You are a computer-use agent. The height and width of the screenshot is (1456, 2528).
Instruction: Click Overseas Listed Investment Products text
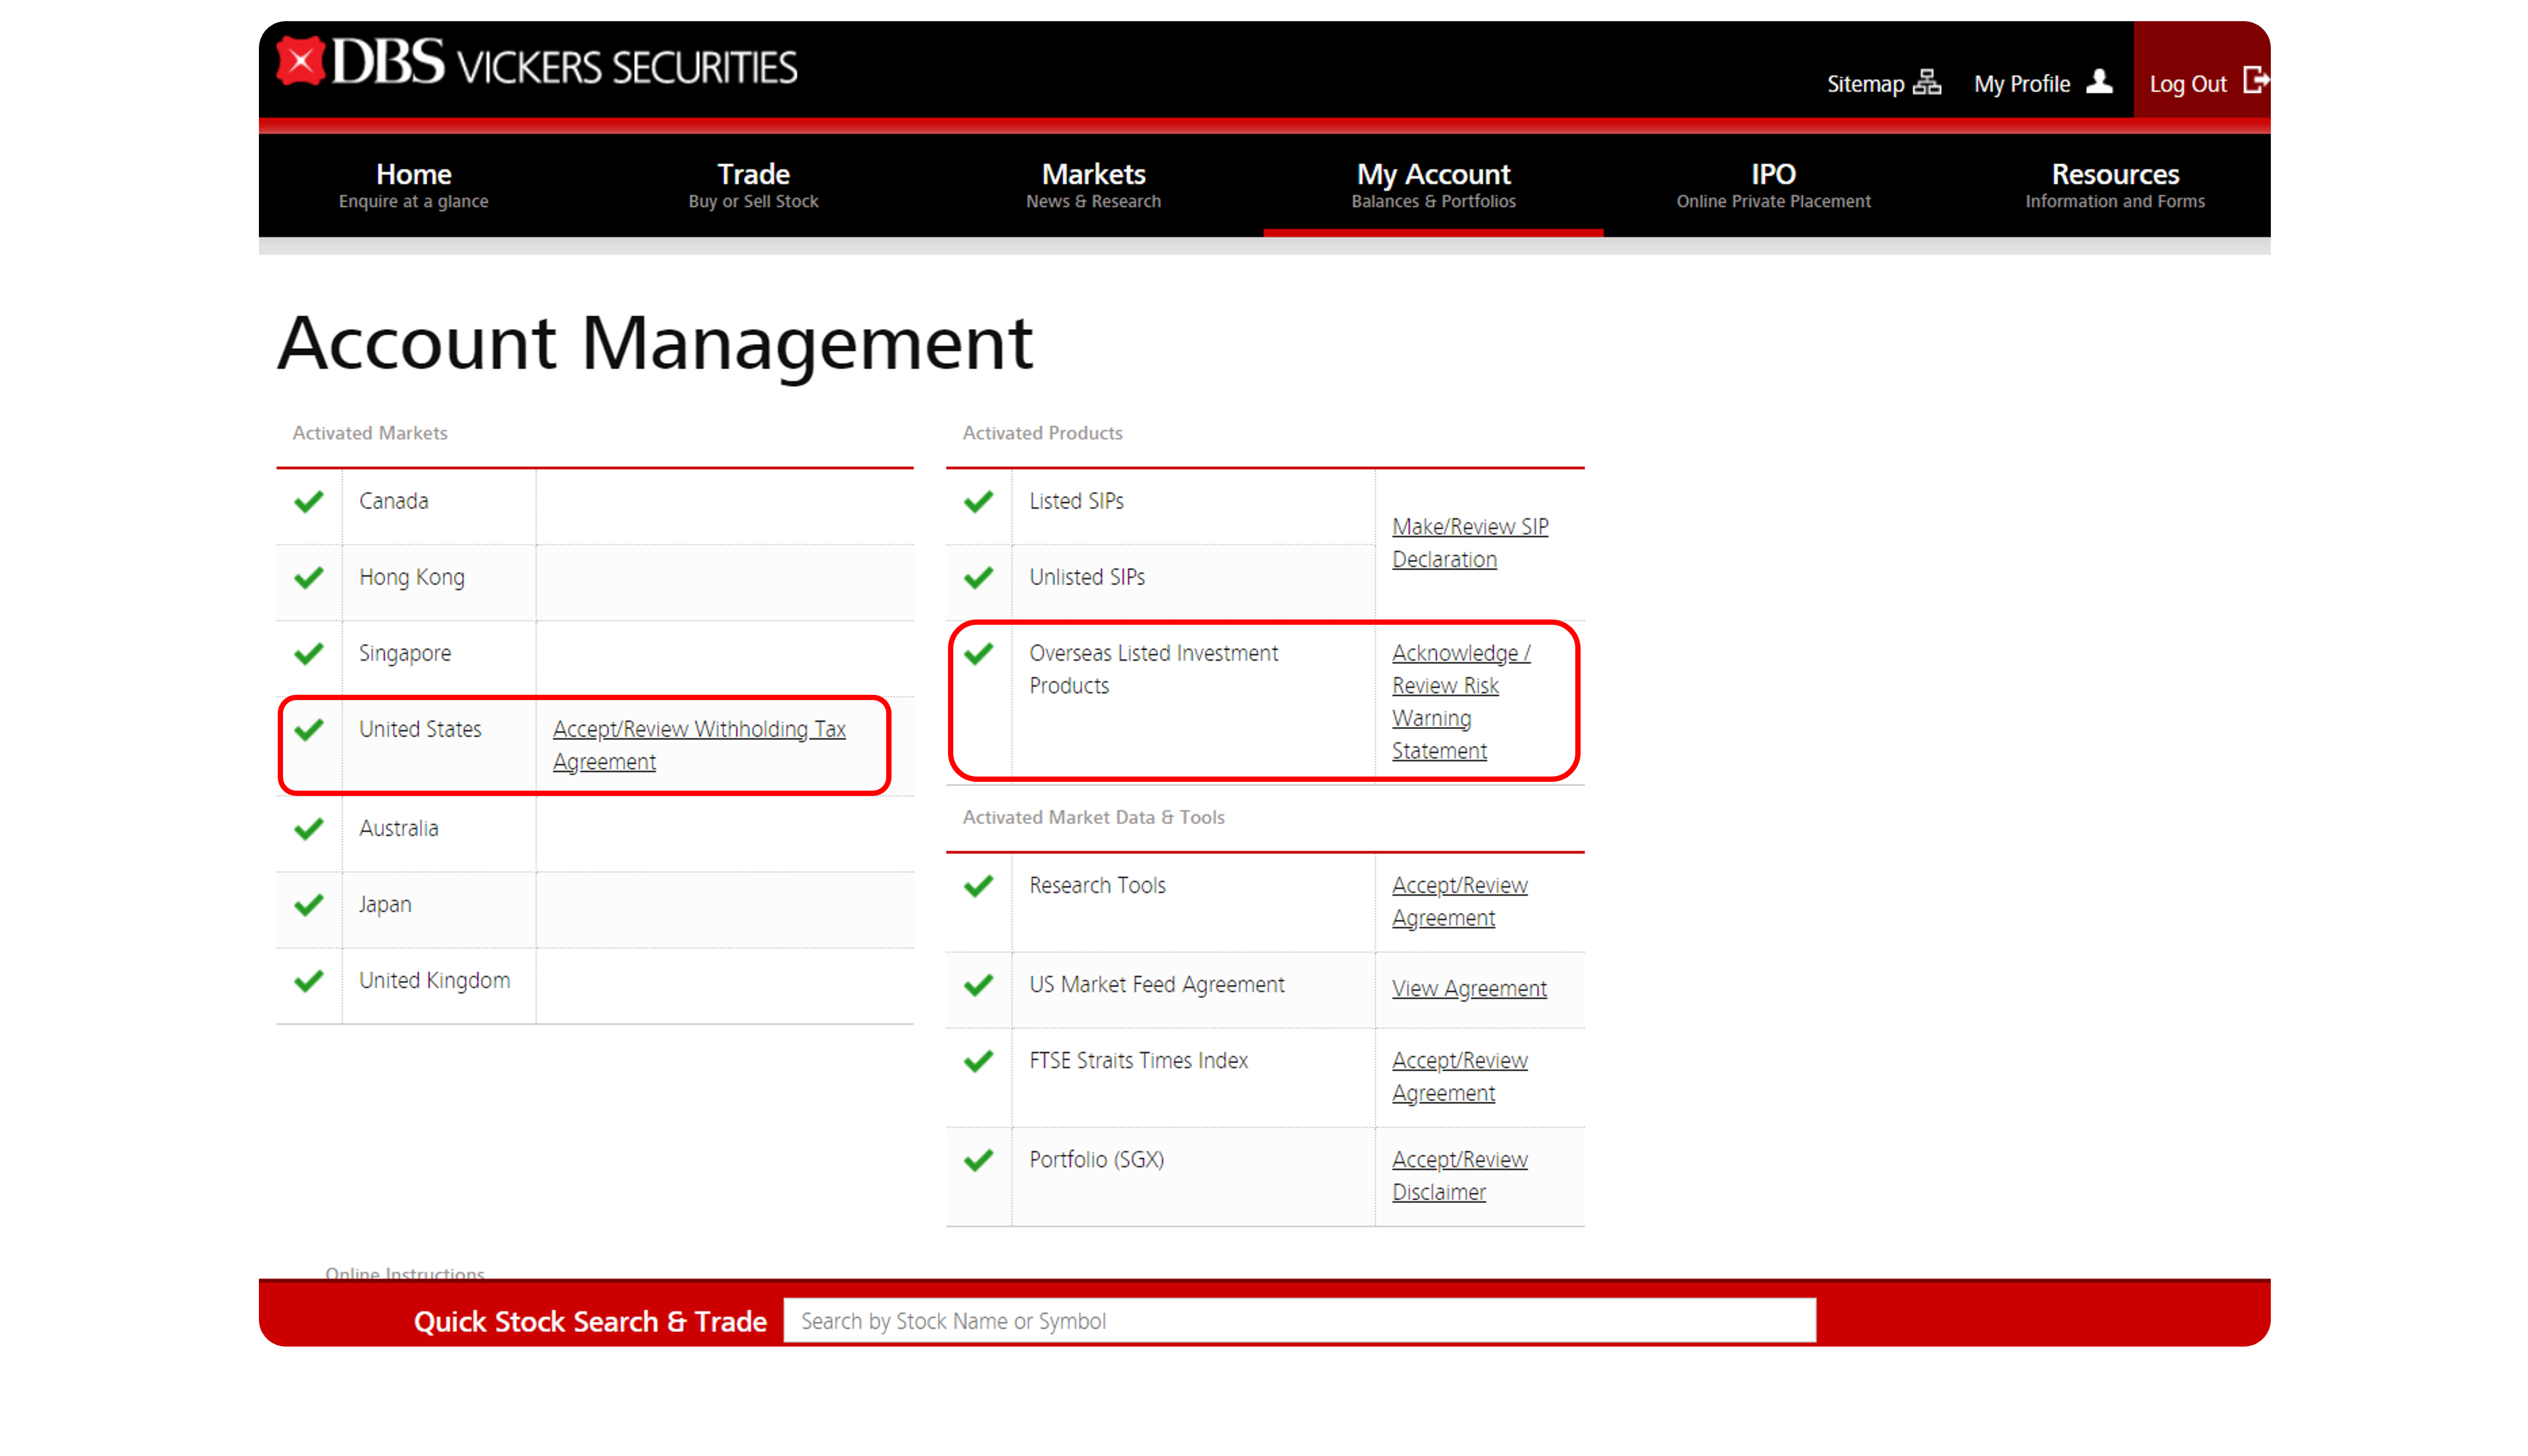(x=1154, y=669)
